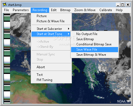Choose Picture from Recording menu
This screenshot has width=133, height=106.
pyautogui.click(x=51, y=16)
